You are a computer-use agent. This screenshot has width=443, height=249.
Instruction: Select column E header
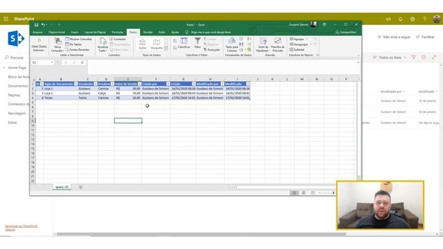128,79
